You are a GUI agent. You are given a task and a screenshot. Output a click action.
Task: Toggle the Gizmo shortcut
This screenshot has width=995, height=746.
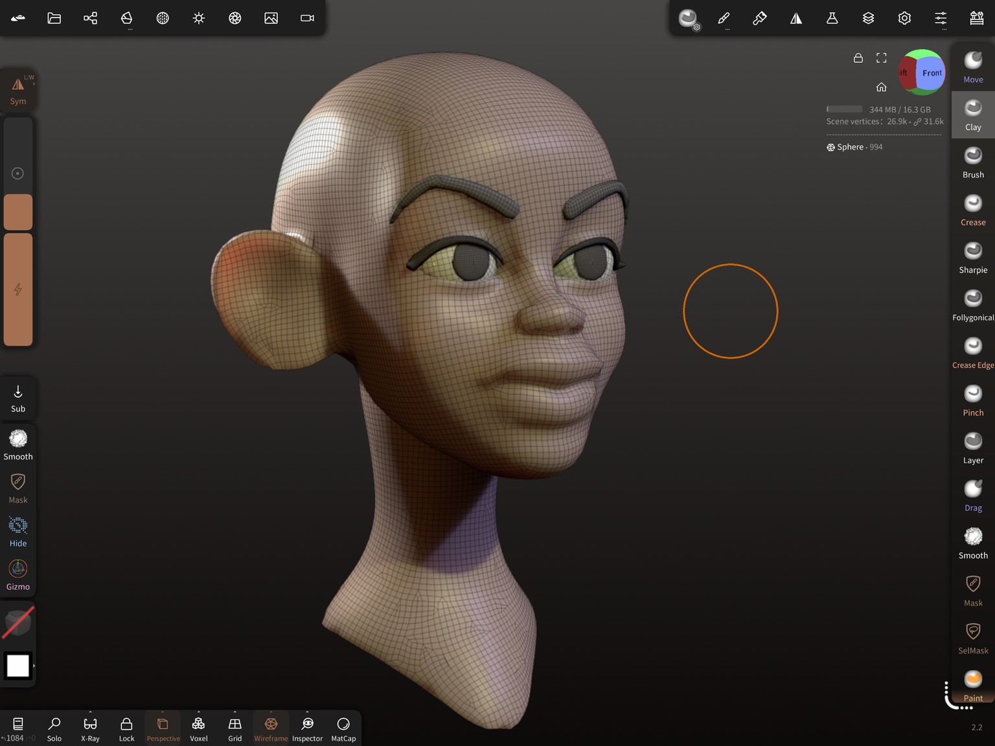(x=18, y=575)
